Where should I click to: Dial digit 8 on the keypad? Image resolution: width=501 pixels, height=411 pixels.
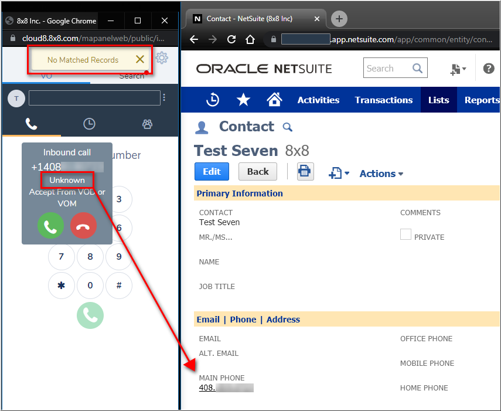[x=90, y=256]
